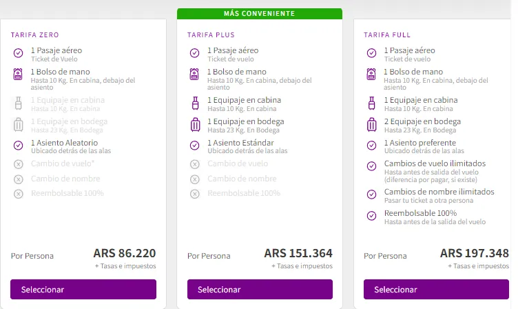Click the X icon beside Reembolsable 100% in Tarifa Zero
Viewport: 518px width, 309px height.
(x=18, y=194)
